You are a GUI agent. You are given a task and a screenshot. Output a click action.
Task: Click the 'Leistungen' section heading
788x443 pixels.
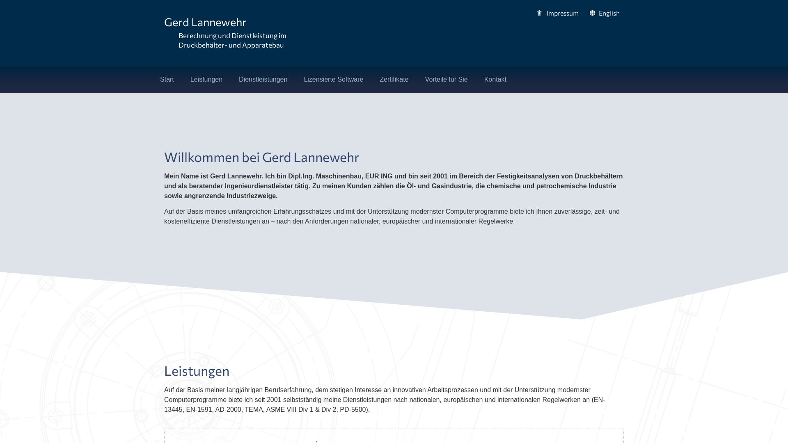(x=197, y=371)
